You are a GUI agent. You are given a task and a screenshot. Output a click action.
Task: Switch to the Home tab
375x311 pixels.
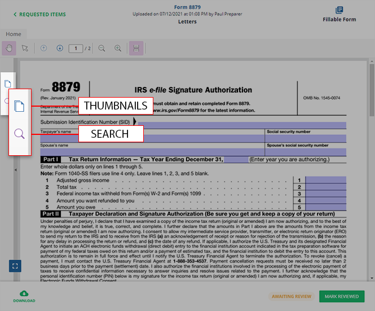point(14,34)
